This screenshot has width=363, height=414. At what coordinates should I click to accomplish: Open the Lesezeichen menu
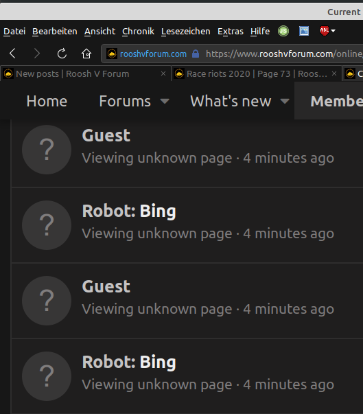click(186, 32)
